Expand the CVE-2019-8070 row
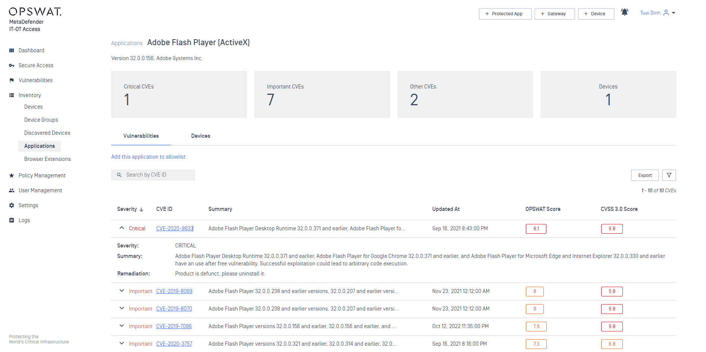706x352 pixels. [x=122, y=308]
